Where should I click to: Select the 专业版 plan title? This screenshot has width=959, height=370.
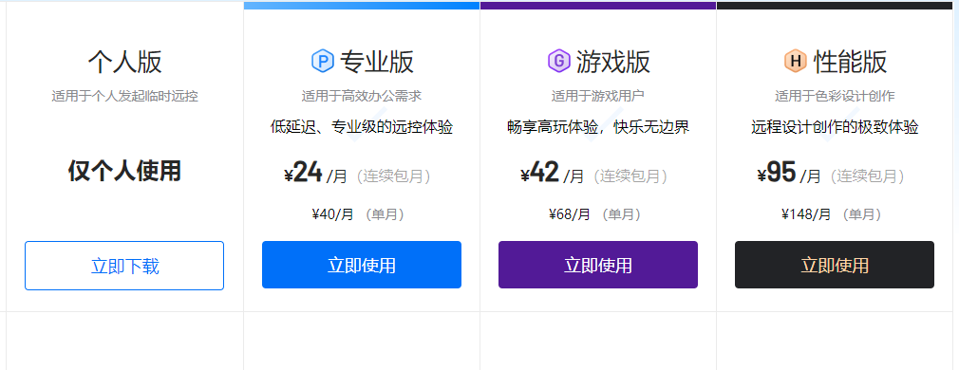pos(377,62)
